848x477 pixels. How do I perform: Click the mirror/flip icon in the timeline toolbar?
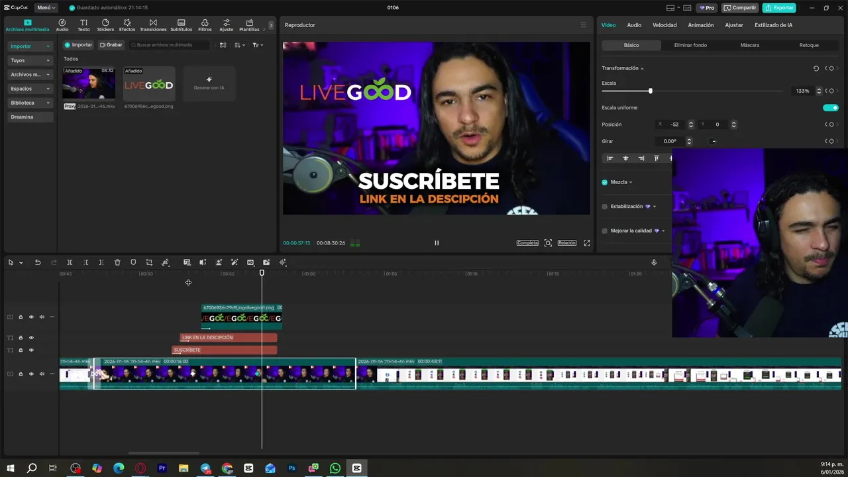203,262
